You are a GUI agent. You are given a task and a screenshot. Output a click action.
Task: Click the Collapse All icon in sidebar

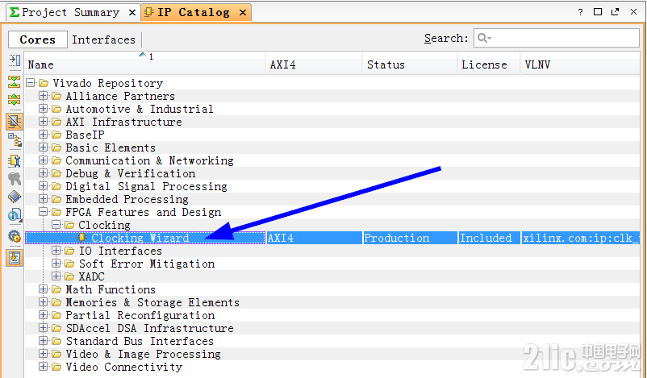[x=15, y=81]
